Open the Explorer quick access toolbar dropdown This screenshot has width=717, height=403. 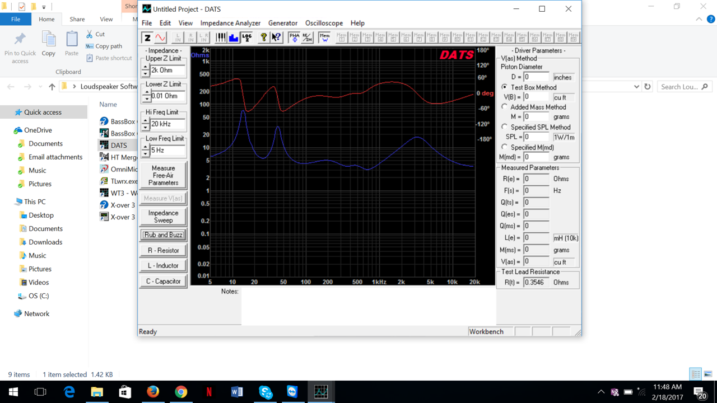click(44, 7)
